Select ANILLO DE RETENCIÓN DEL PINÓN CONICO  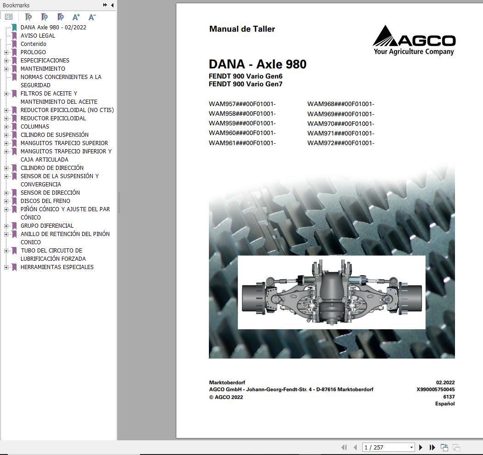click(x=65, y=238)
